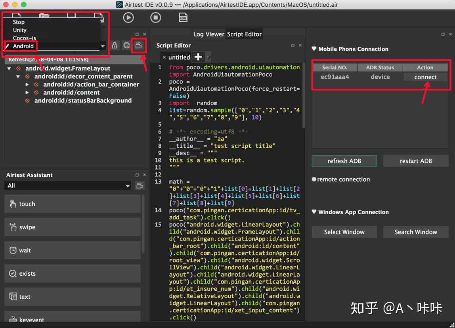Open the script tab list dropdown arrow

208,57
